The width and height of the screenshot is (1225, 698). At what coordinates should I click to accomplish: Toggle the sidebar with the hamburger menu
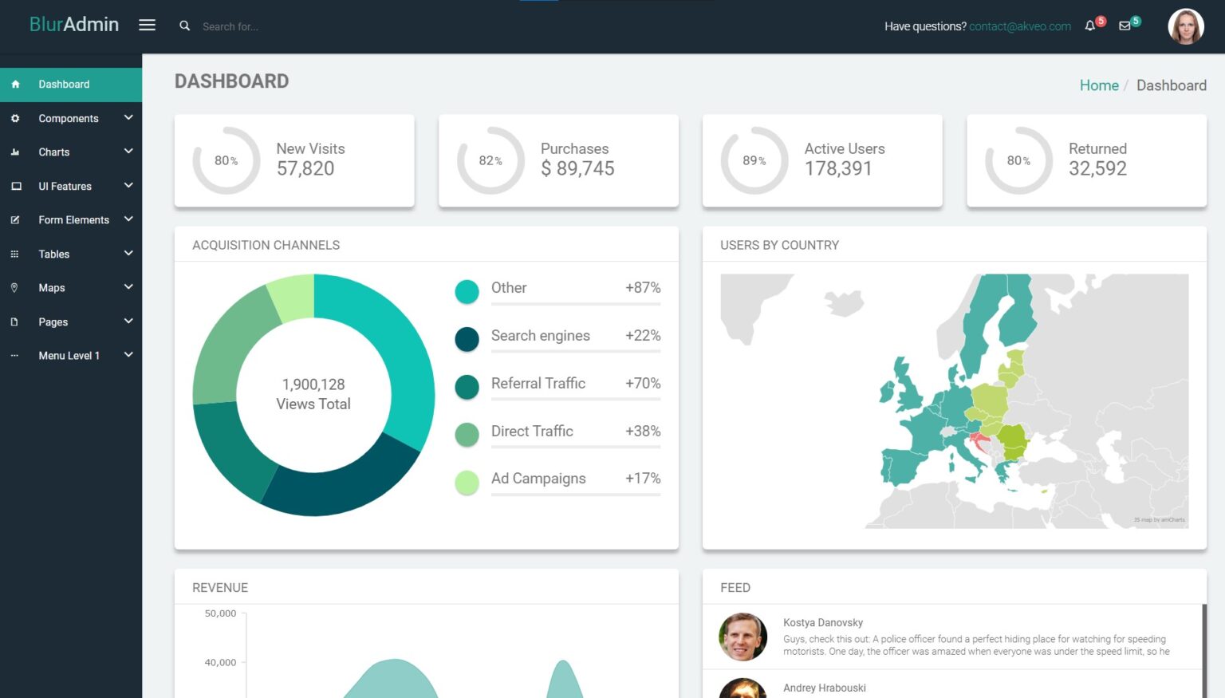pos(147,25)
